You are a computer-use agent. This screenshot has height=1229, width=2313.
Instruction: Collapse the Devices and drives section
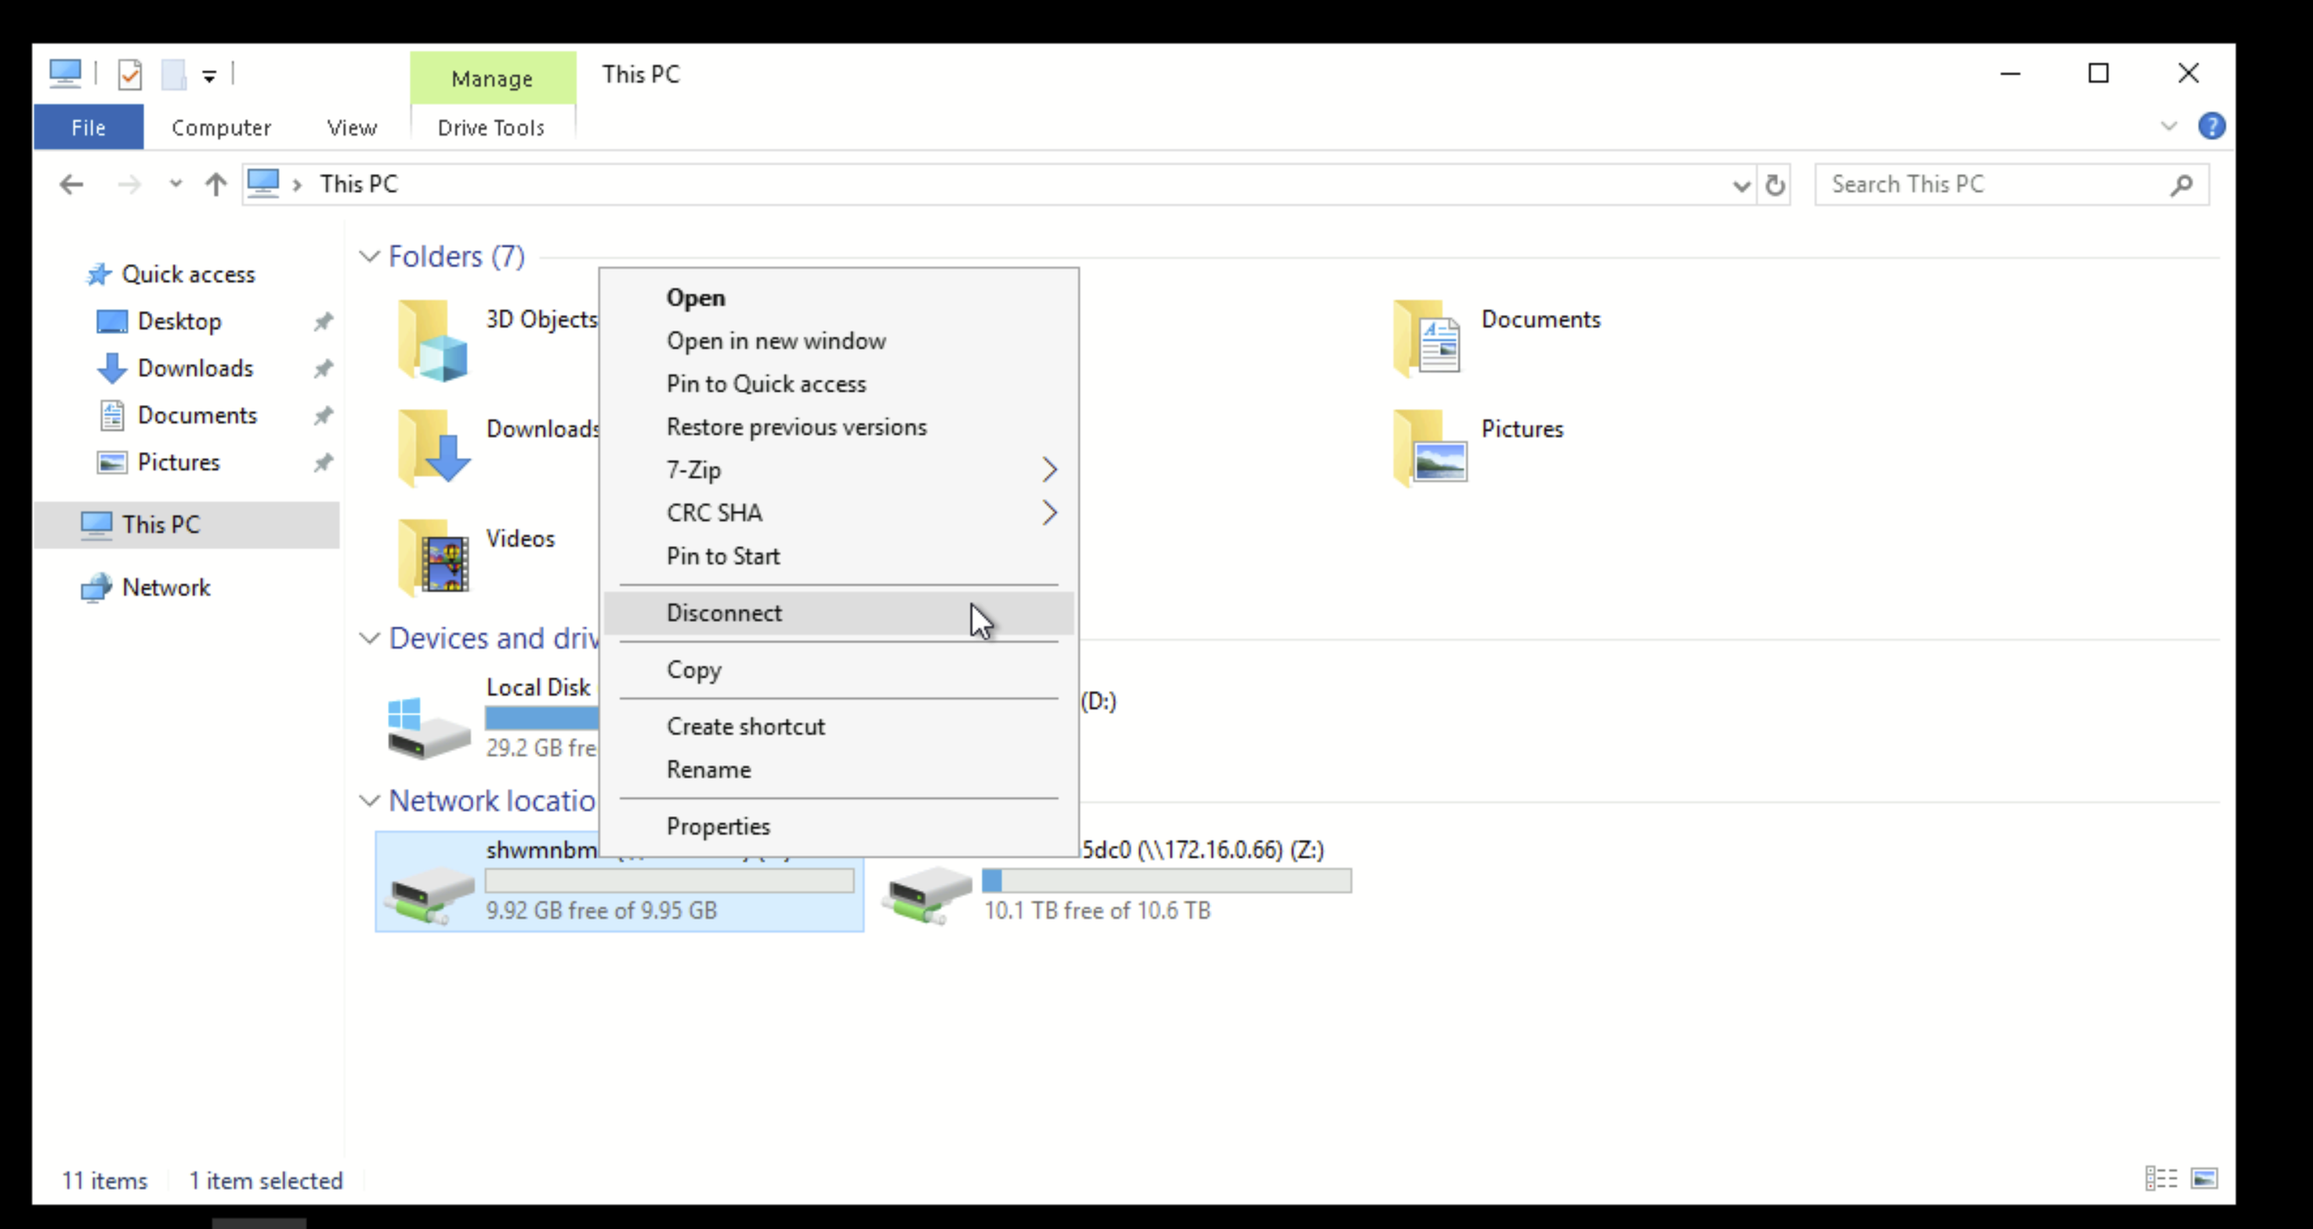point(369,638)
